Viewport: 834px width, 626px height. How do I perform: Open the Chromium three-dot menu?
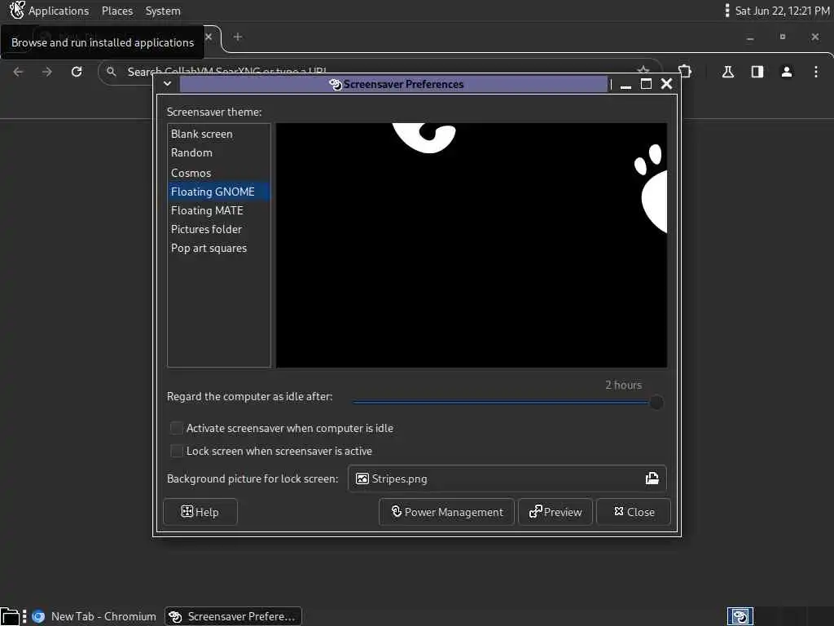[x=816, y=72]
